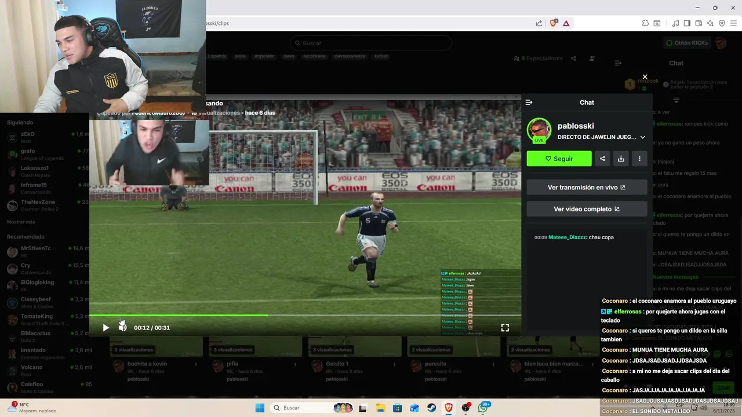The image size is (742, 417).
Task: Open File Explorer from taskbar
Action: (x=380, y=408)
